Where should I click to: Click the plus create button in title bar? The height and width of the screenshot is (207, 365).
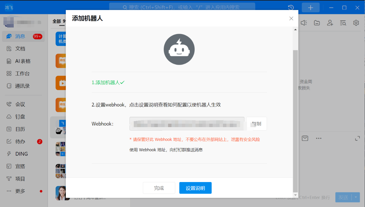[311, 7]
